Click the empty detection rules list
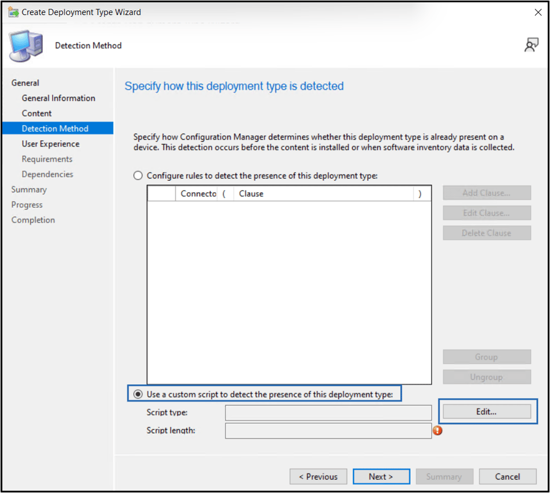This screenshot has width=550, height=493. (290, 293)
